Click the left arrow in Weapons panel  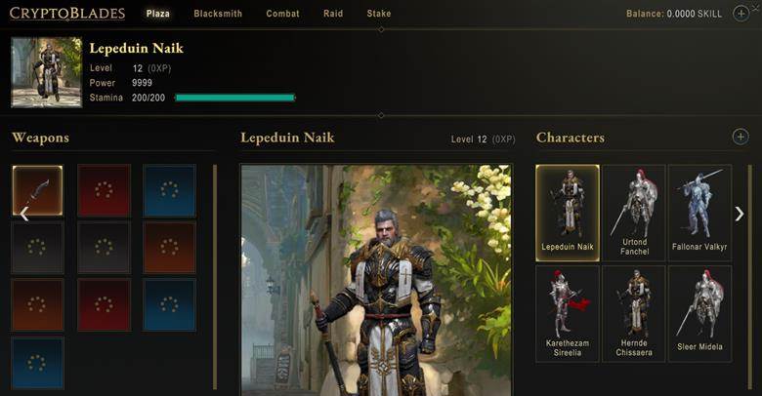point(24,213)
